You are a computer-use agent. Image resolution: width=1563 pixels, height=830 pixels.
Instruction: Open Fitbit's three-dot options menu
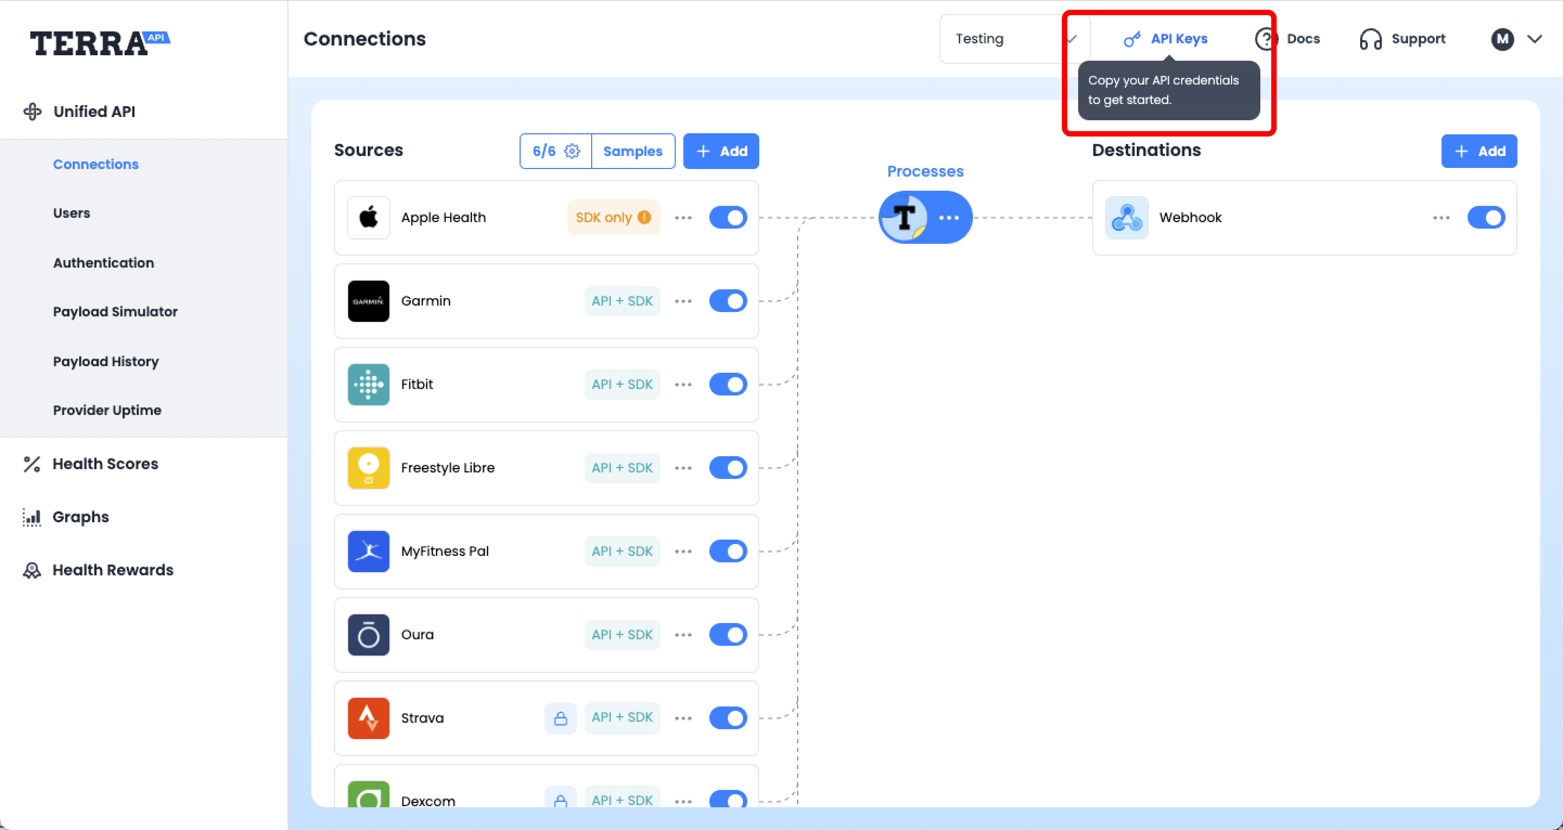pos(683,384)
